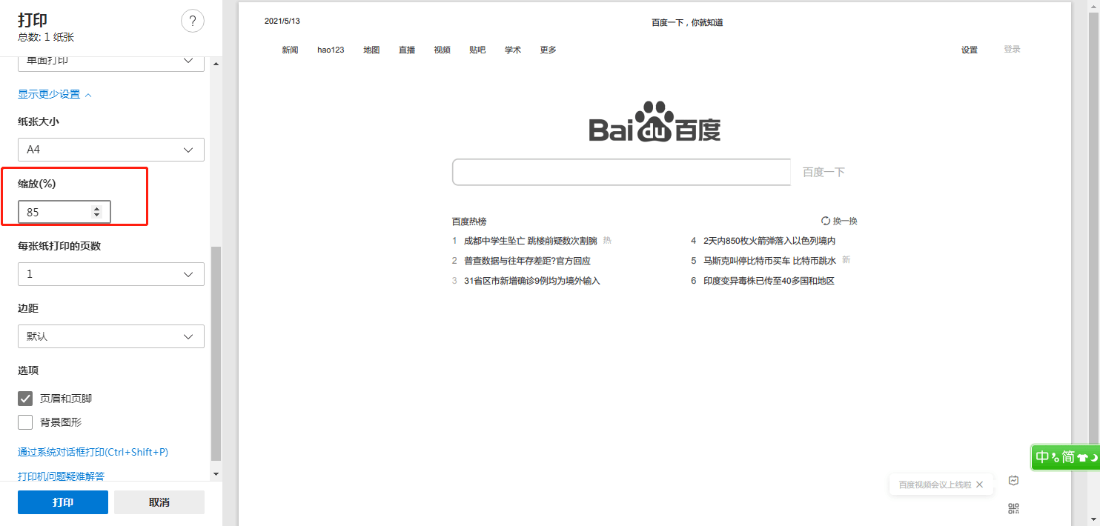Open the 每张纸打印的页数 dropdown
1100x526 pixels.
pos(111,274)
